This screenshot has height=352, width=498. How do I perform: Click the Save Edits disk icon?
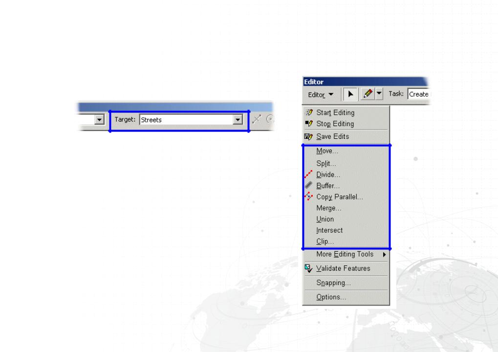point(309,136)
